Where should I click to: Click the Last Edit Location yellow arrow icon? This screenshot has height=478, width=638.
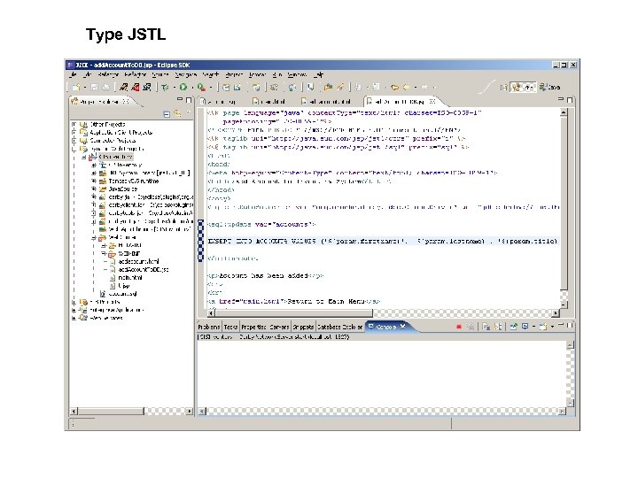pyautogui.click(x=394, y=87)
